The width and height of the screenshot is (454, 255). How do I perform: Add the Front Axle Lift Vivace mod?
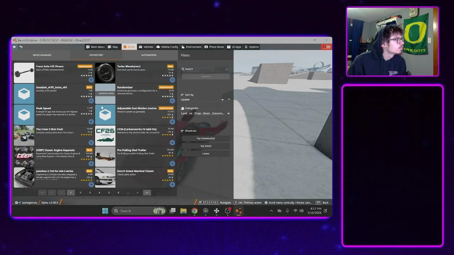point(91,80)
